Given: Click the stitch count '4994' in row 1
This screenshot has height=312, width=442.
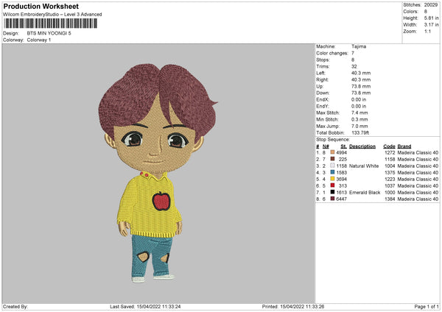Looking at the screenshot, I should pyautogui.click(x=341, y=152).
